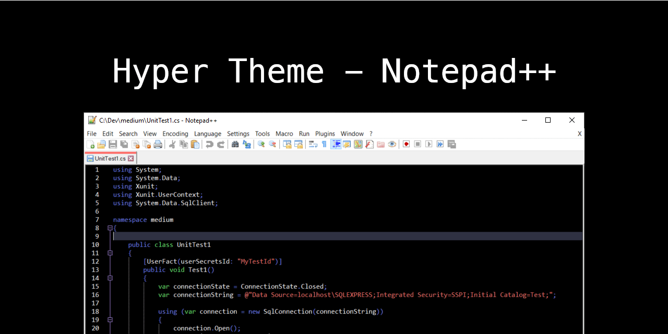Collapse the namespace fold at line 8

tap(110, 228)
